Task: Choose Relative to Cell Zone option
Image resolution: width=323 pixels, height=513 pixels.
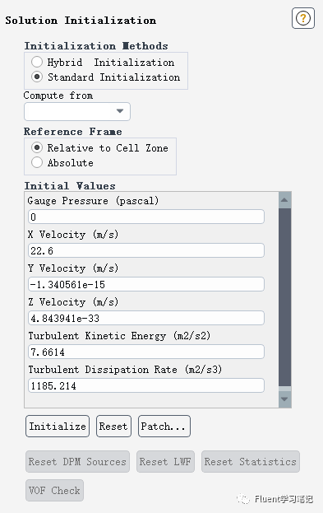Action: [x=37, y=147]
